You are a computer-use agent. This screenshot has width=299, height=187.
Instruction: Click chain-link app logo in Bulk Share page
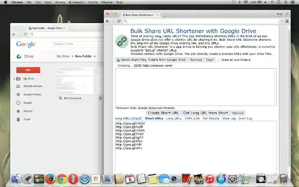pyautogui.click(x=122, y=42)
